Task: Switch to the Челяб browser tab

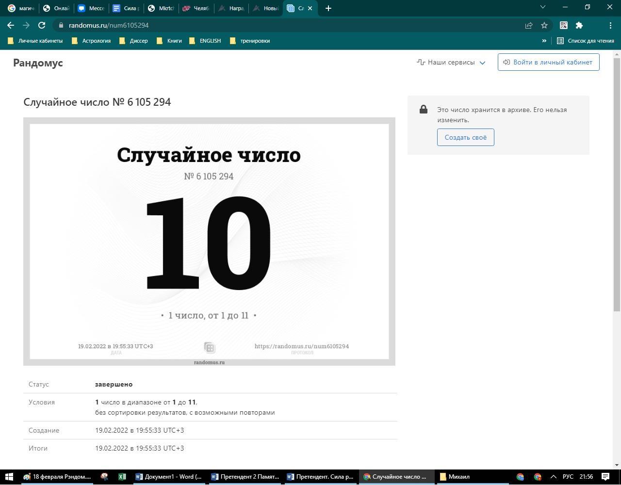Action: (196, 8)
